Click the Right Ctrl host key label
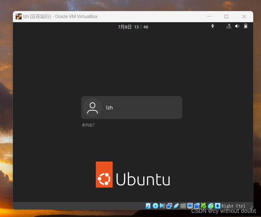The height and width of the screenshot is (217, 261). pyautogui.click(x=234, y=206)
